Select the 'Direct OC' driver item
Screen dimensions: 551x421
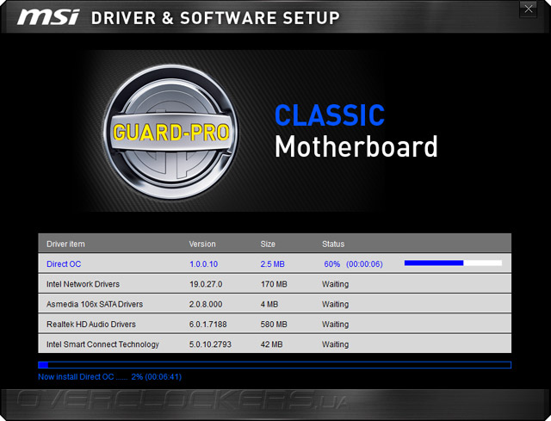(64, 264)
